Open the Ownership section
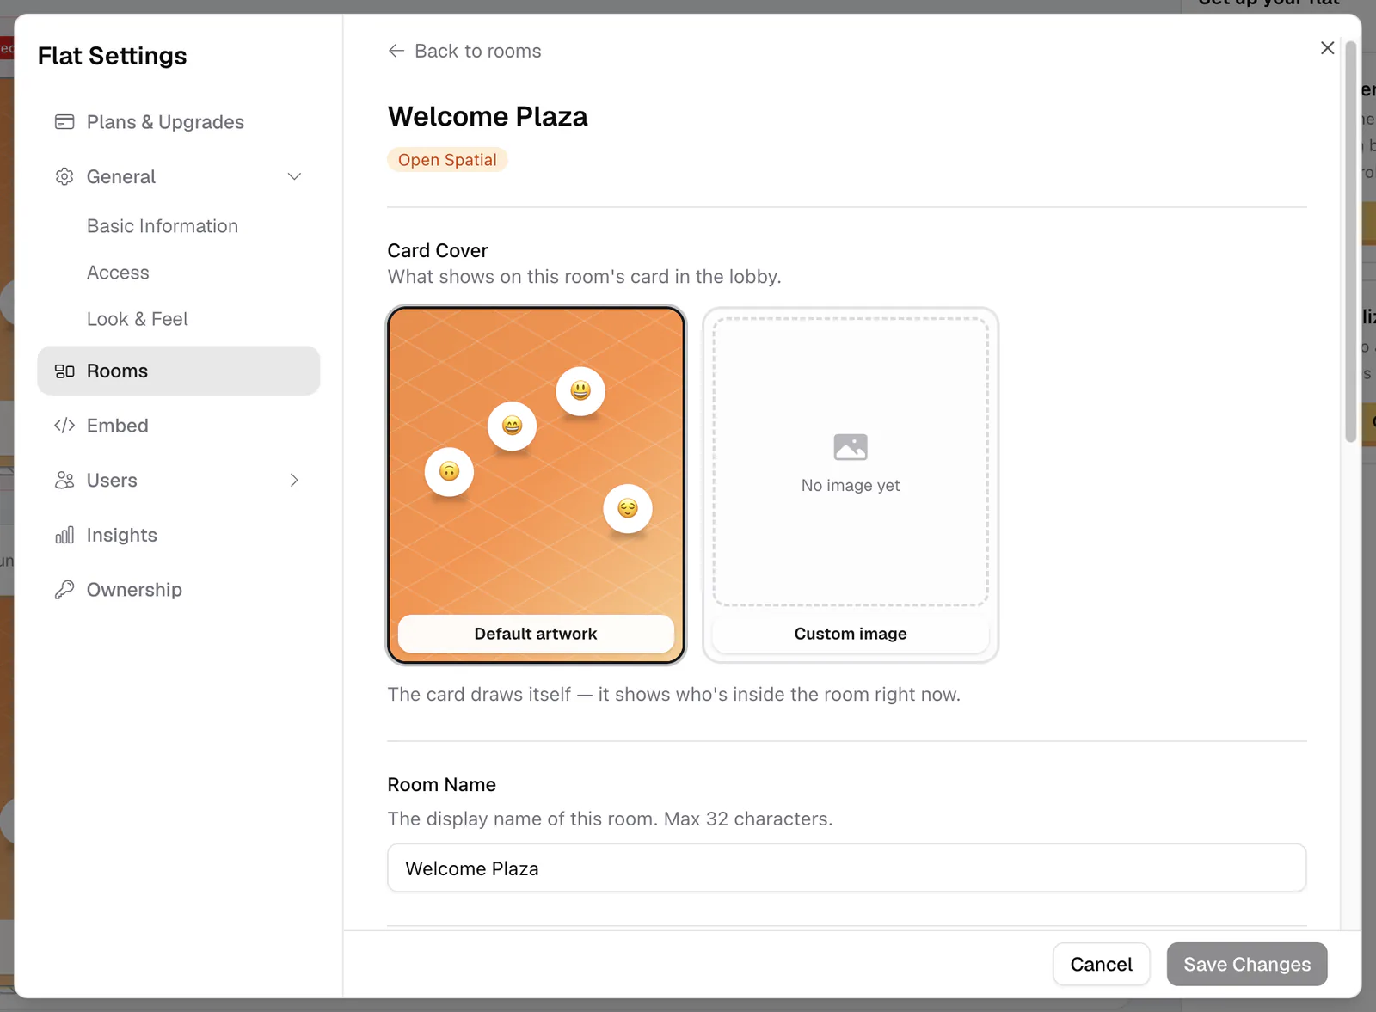The image size is (1376, 1012). coord(179,590)
